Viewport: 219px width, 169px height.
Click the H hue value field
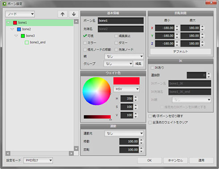click(127, 99)
